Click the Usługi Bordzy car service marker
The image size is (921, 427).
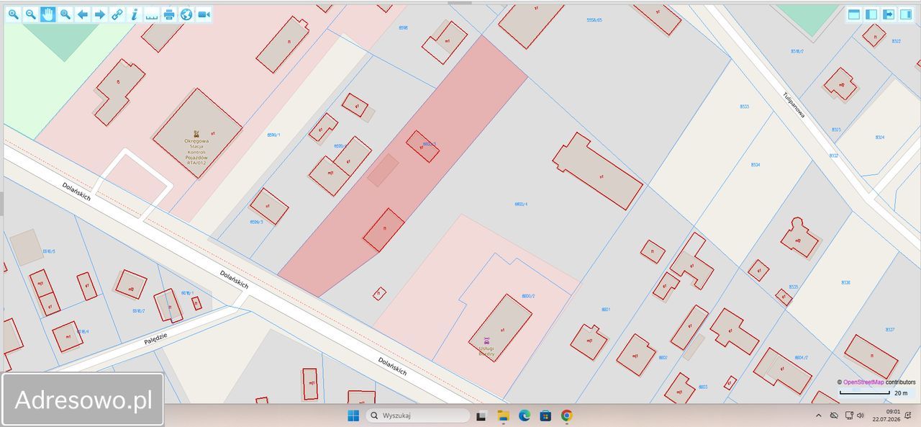tap(486, 341)
